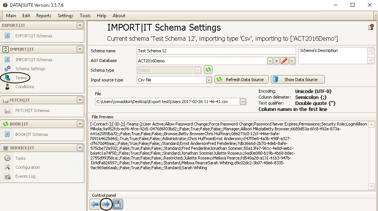Select Conditions in sidebar

[25, 87]
